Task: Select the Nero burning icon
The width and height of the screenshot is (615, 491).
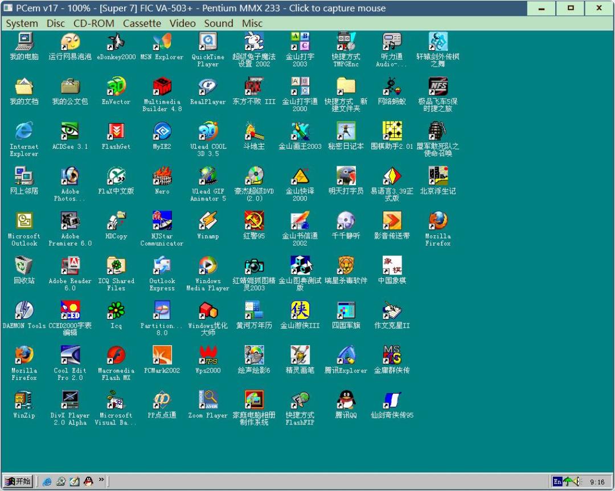Action: tap(162, 181)
